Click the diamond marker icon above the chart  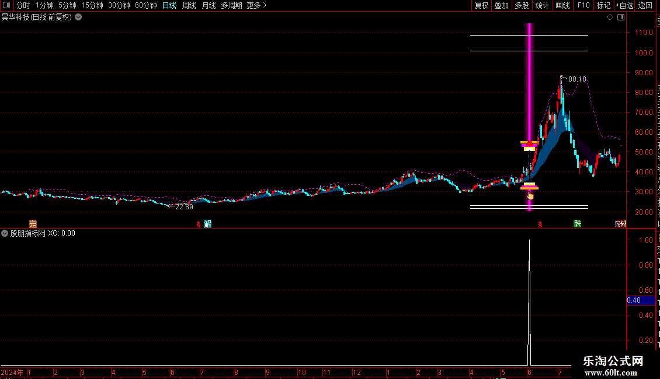tap(610, 17)
